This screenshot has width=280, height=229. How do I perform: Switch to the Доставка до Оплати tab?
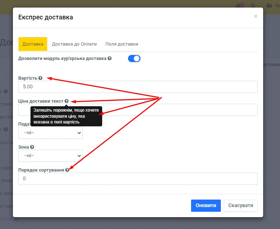click(74, 44)
